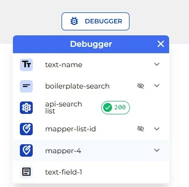Select the mapper-list-id label
The image size is (189, 187).
pos(70,129)
